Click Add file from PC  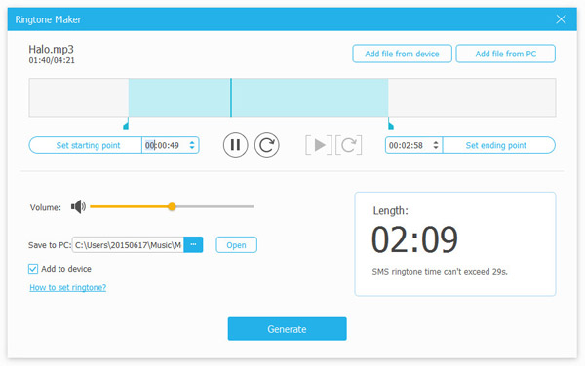(505, 54)
